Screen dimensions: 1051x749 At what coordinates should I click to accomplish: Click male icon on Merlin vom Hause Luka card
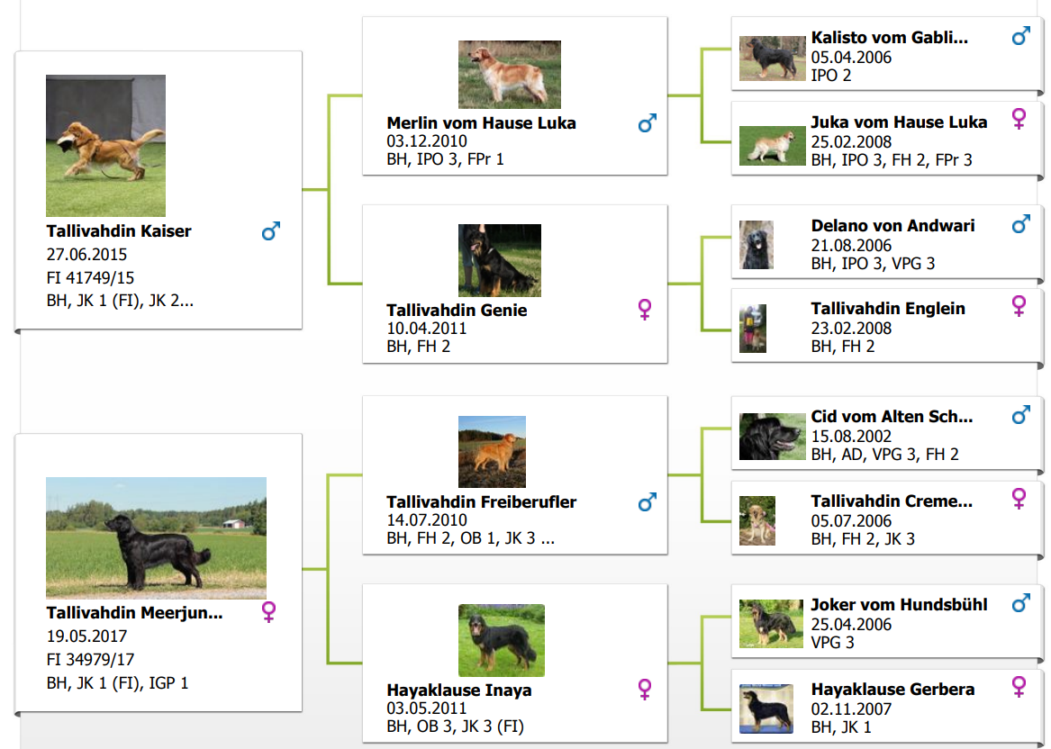pos(647,123)
